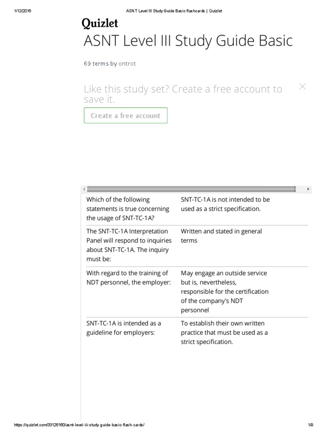Select the term about usage of SNT-TC-1A
The width and height of the screenshot is (327, 436).
[128, 209]
